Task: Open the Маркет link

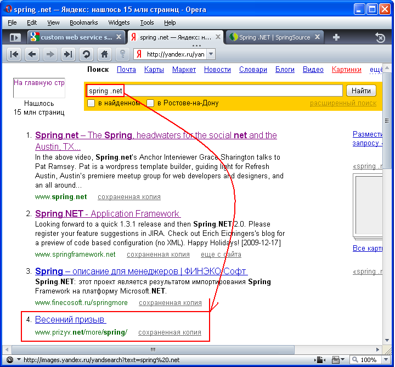Action: tap(184, 70)
